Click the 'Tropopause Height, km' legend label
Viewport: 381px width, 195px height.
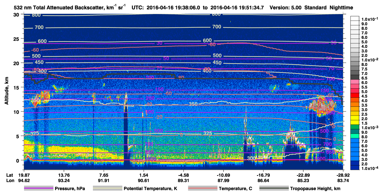click(x=315, y=189)
